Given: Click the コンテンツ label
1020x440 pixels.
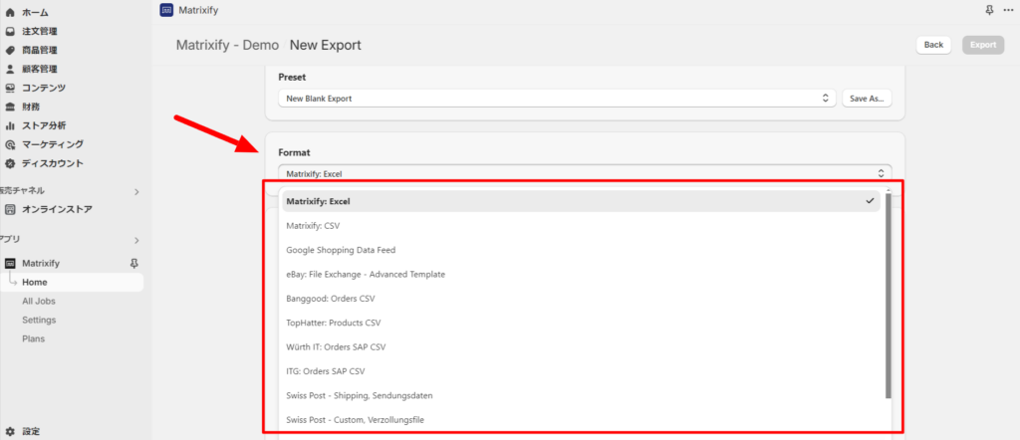Looking at the screenshot, I should pyautogui.click(x=44, y=88).
